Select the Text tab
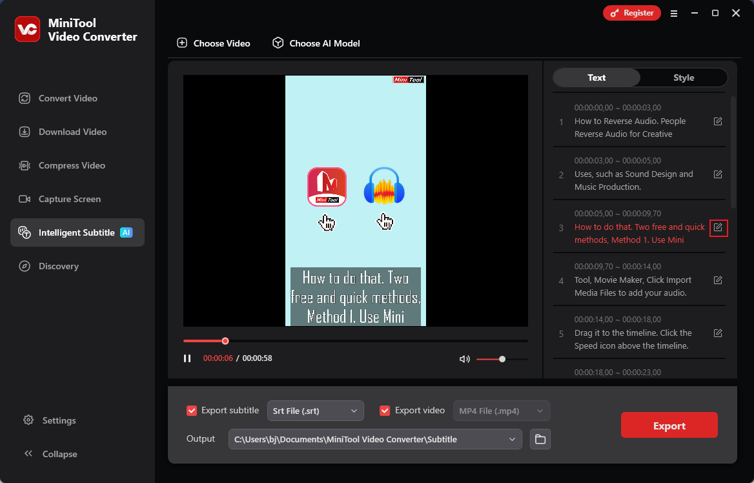This screenshot has width=754, height=483. tap(596, 77)
